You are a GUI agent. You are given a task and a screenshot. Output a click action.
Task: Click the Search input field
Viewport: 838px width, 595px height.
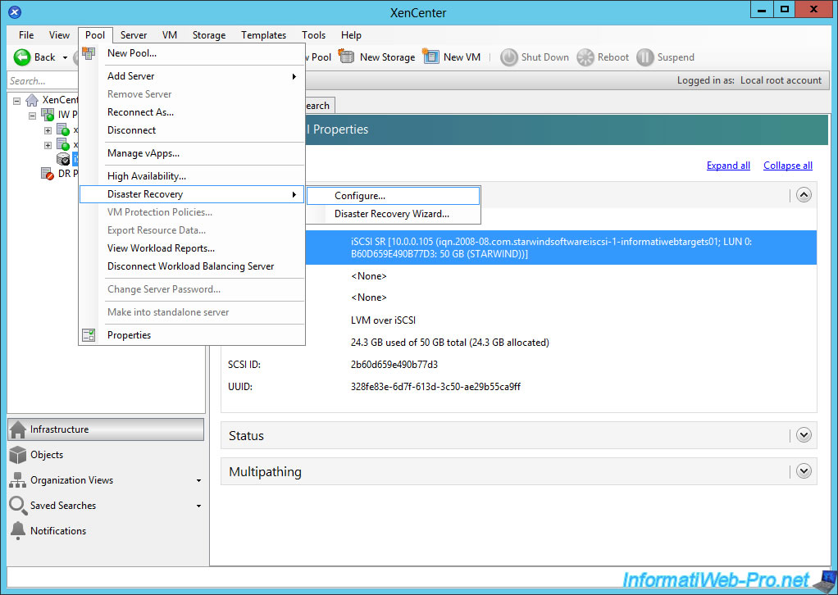tap(43, 80)
